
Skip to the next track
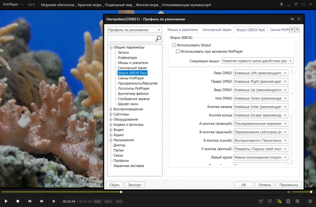click(x=42, y=201)
